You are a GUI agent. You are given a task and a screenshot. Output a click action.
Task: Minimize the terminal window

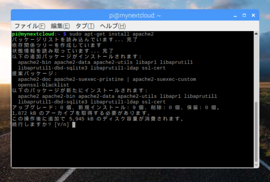pyautogui.click(x=235, y=16)
